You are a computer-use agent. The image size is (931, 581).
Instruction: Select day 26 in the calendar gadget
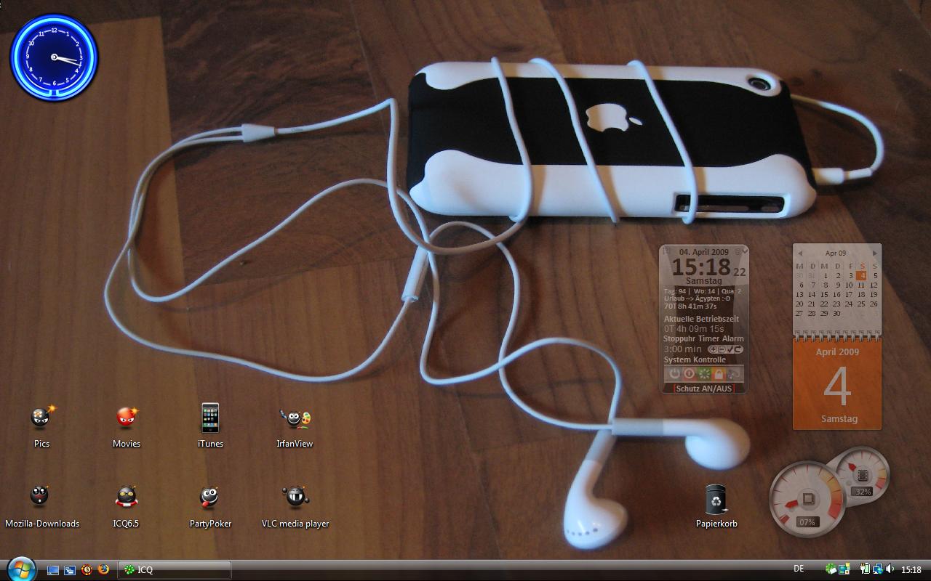click(874, 304)
